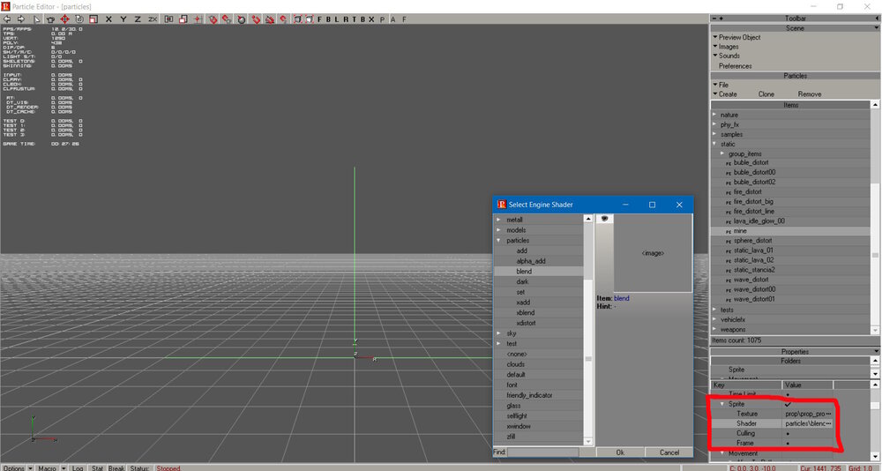Toggle the ZX plane constraint

coord(153,19)
